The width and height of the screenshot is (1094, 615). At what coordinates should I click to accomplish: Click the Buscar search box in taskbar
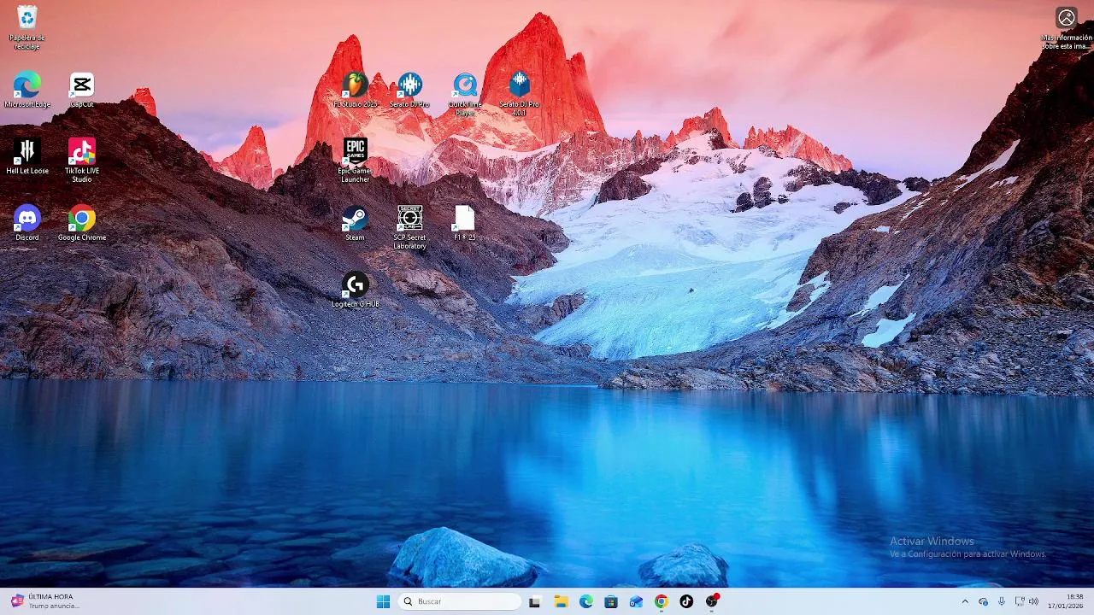coord(461,601)
